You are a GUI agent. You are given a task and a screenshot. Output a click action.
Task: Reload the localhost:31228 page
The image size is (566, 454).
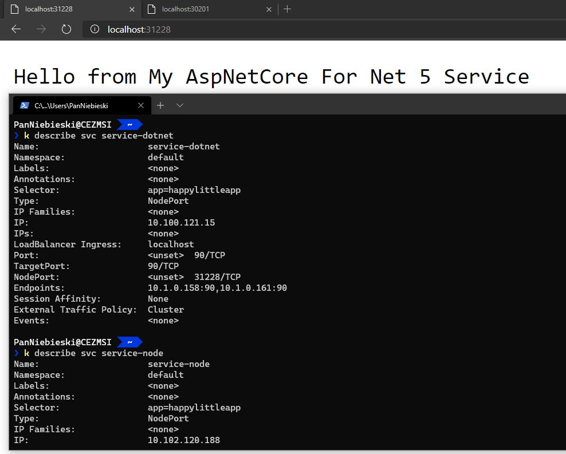click(x=66, y=29)
